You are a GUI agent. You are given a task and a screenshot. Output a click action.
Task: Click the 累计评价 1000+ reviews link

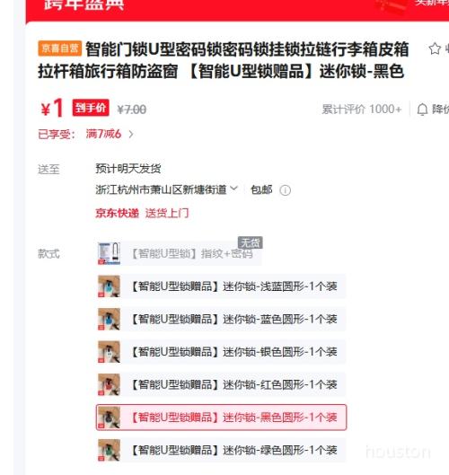point(361,110)
